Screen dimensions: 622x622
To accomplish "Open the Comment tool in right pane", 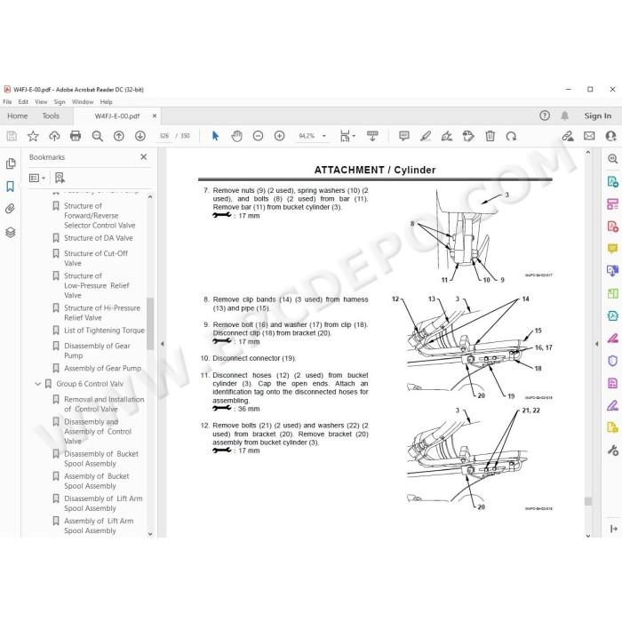I will pyautogui.click(x=612, y=249).
